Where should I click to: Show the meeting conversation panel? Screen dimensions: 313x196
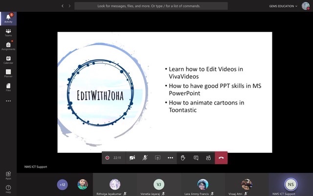point(196,158)
